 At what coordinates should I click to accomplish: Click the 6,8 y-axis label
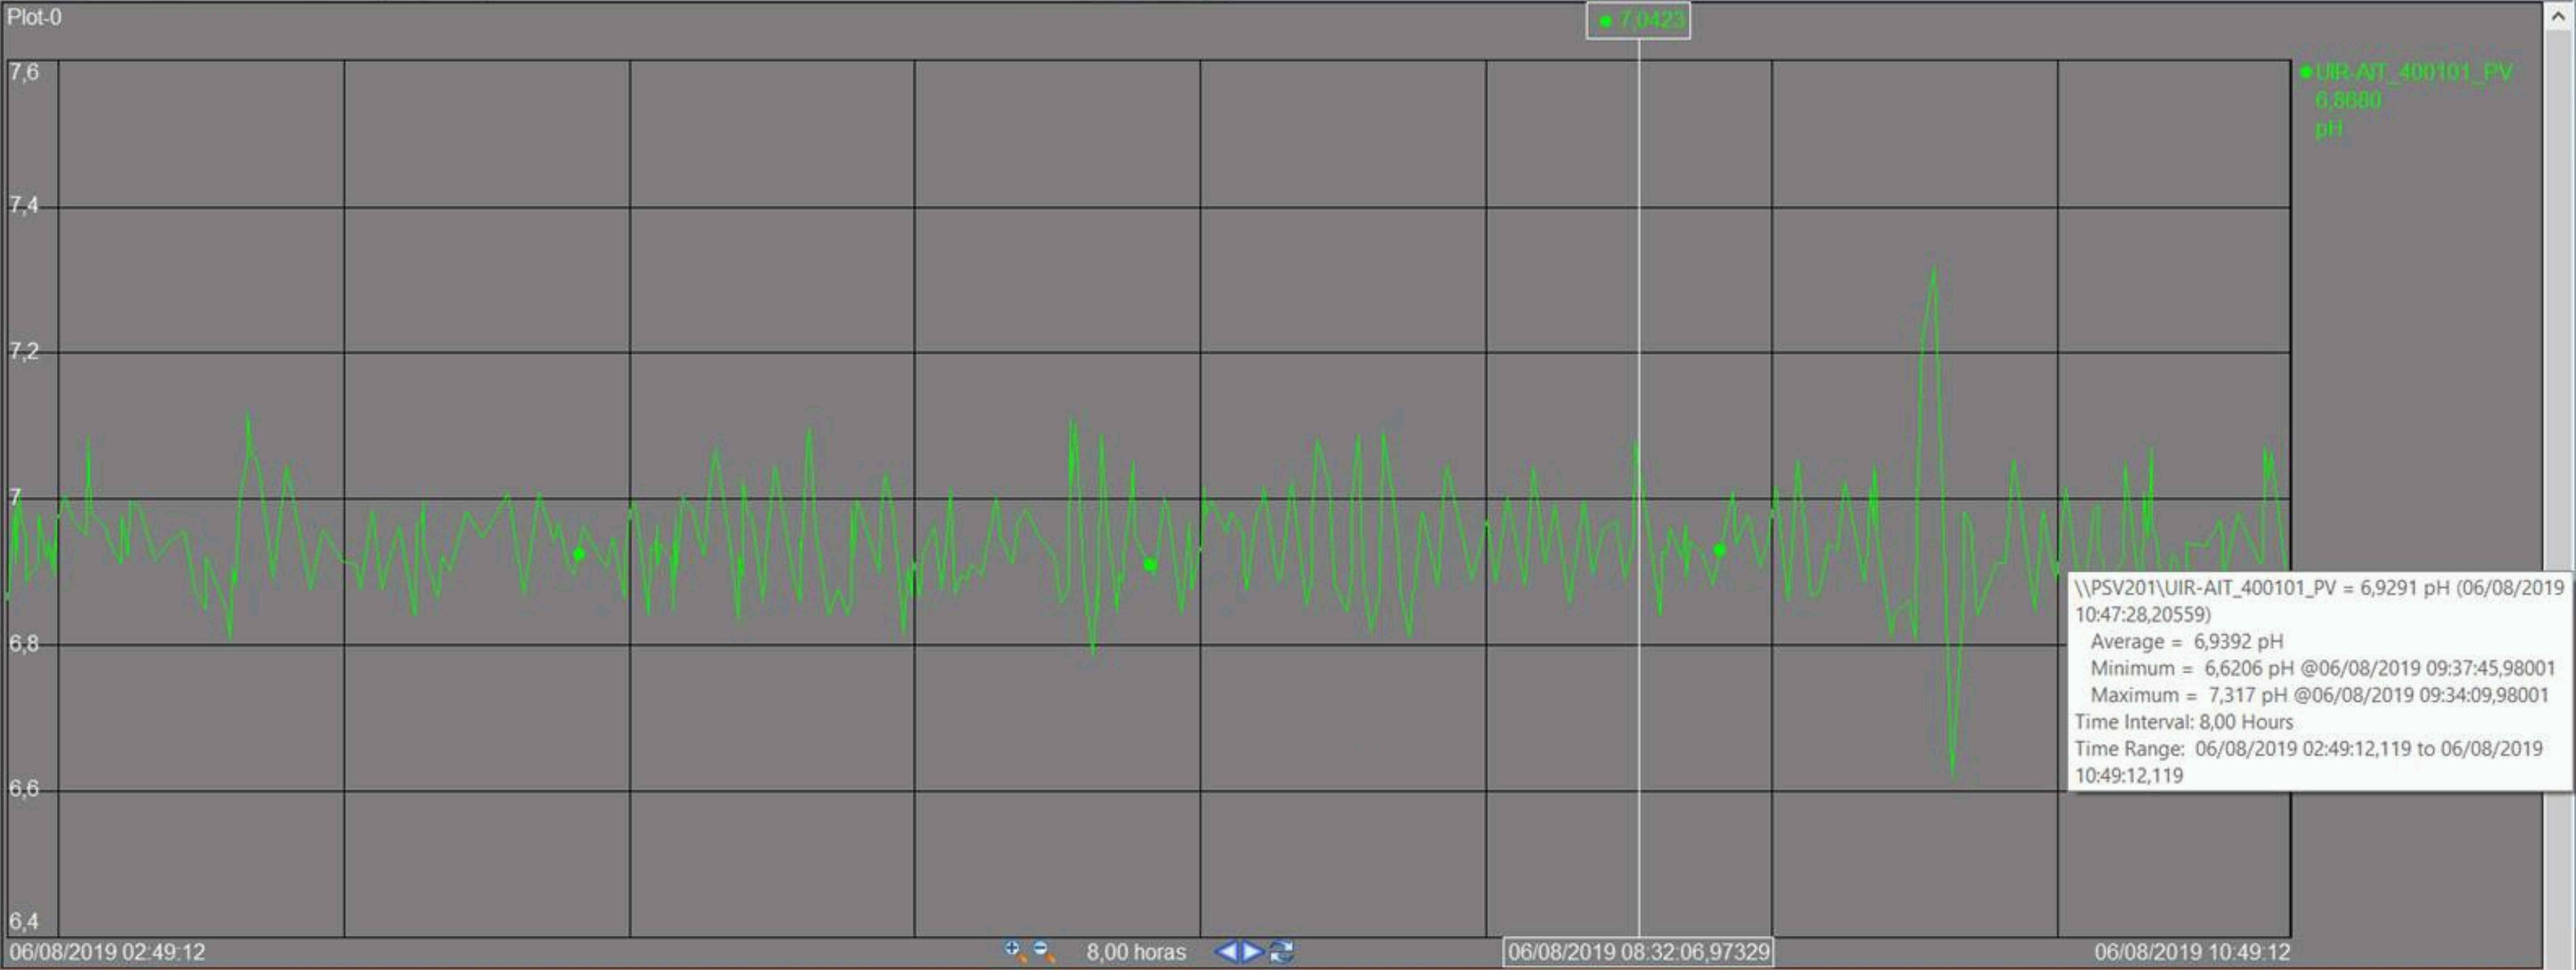click(24, 644)
